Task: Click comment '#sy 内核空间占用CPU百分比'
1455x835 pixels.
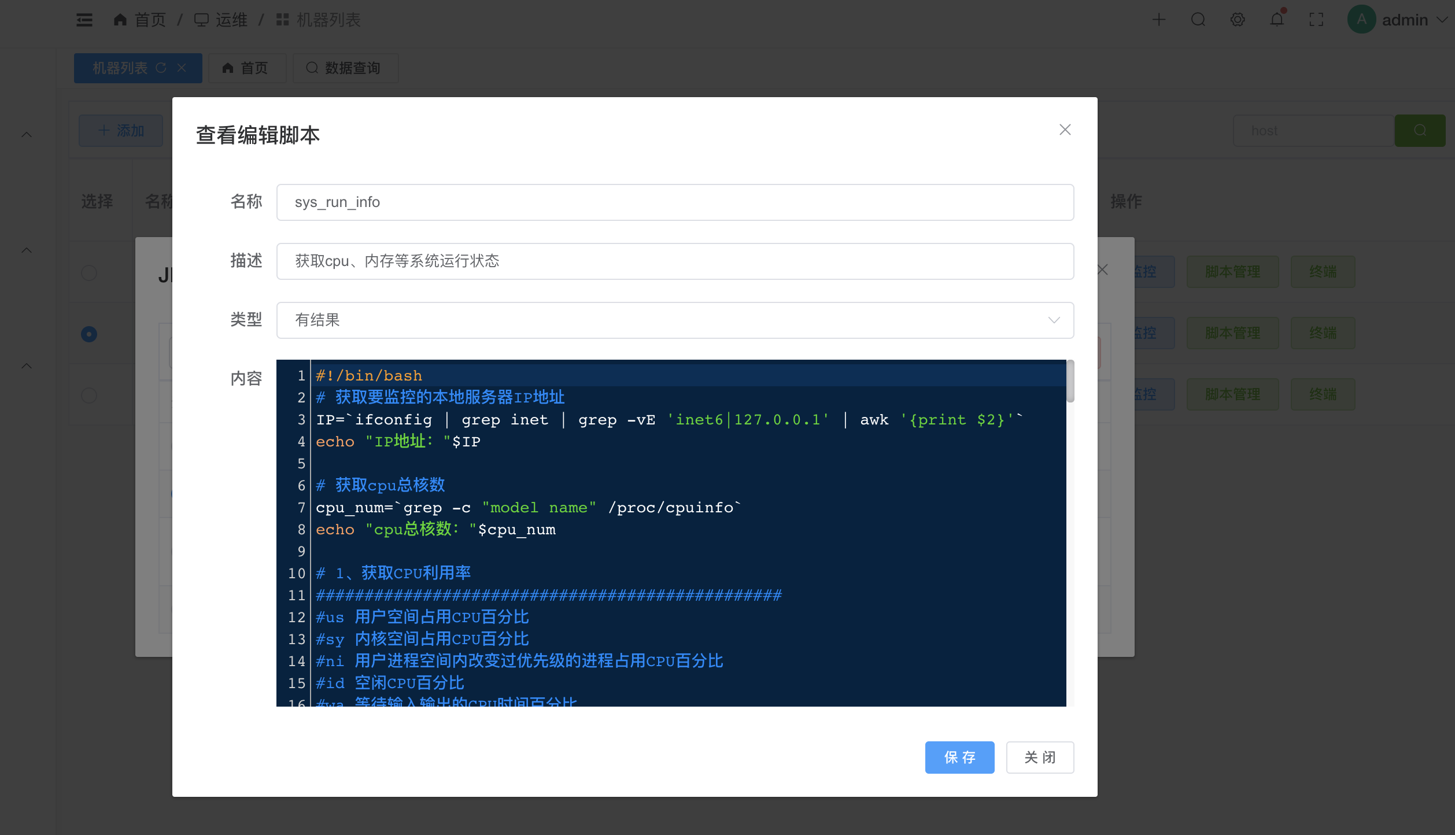Action: (x=422, y=640)
